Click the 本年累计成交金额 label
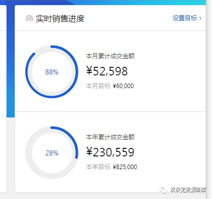The height and width of the screenshot is (199, 212). [x=110, y=137]
